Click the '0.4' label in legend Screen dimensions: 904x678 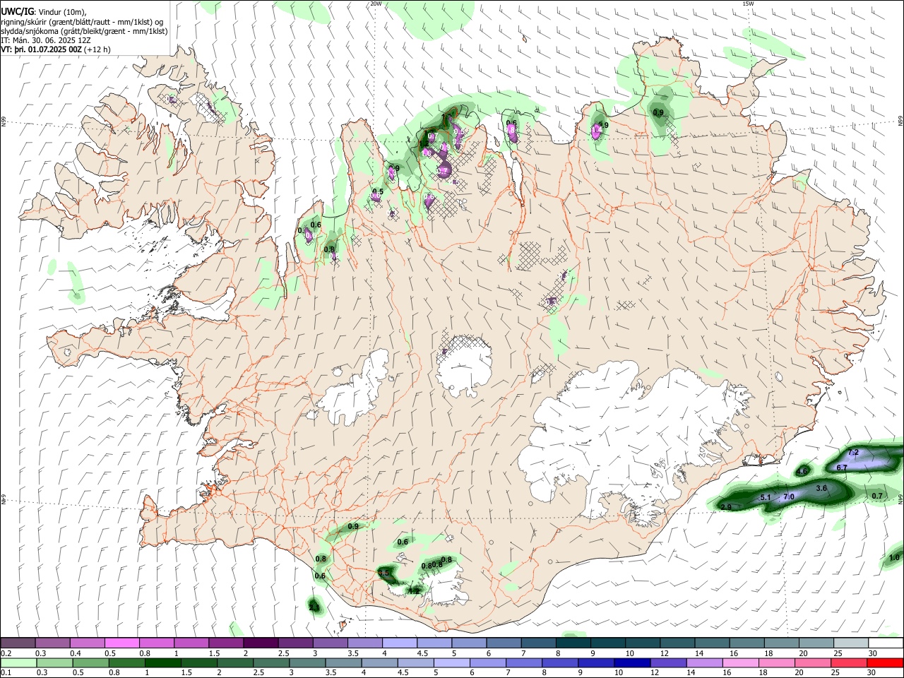[76, 653]
